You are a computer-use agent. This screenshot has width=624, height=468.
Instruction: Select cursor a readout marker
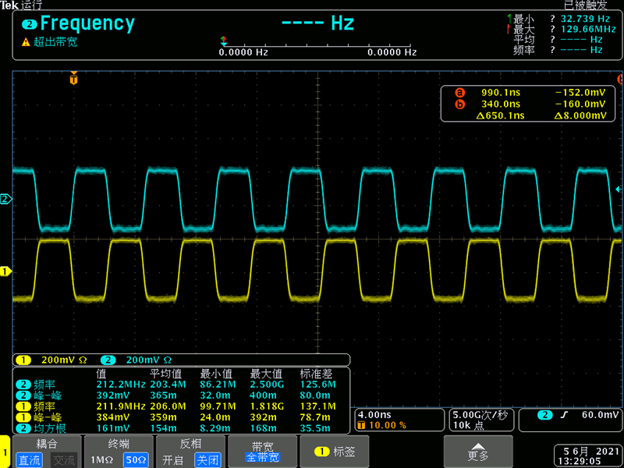point(459,92)
